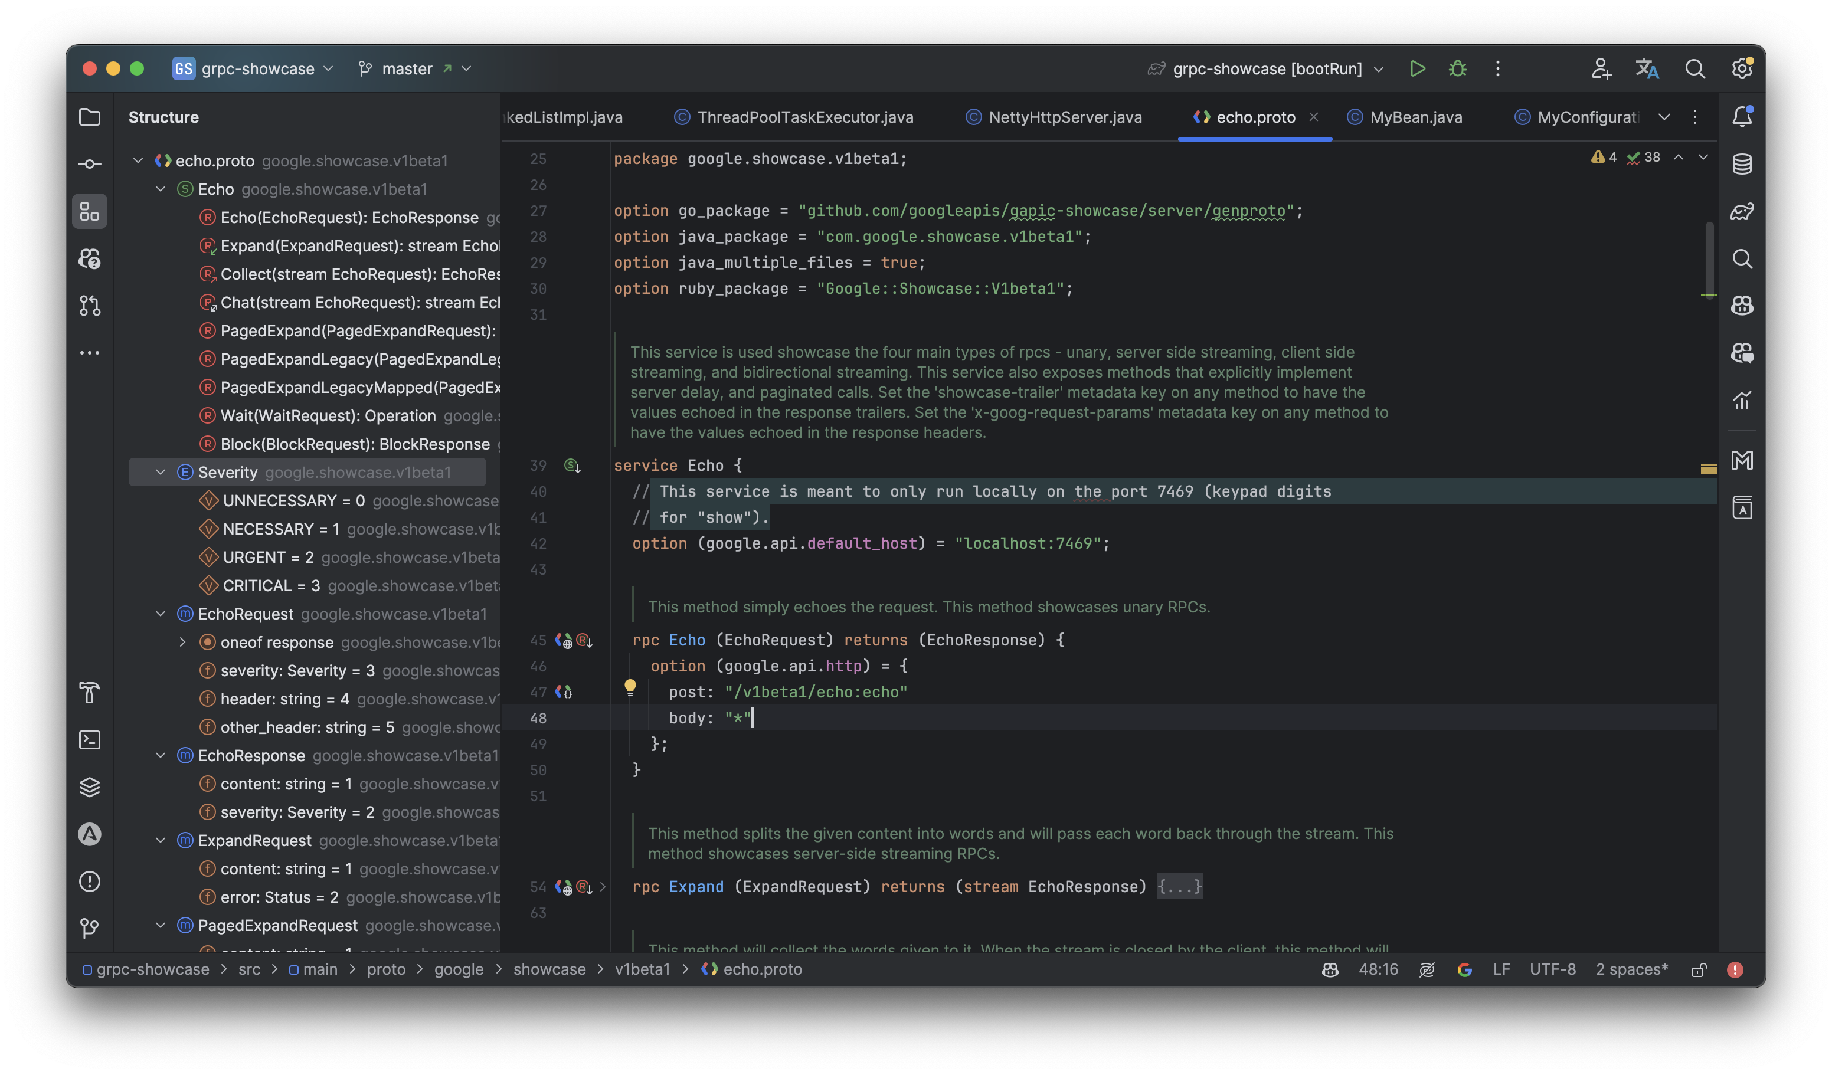The height and width of the screenshot is (1075, 1832).
Task: Click the intention light bulb in the gutter
Action: (630, 687)
